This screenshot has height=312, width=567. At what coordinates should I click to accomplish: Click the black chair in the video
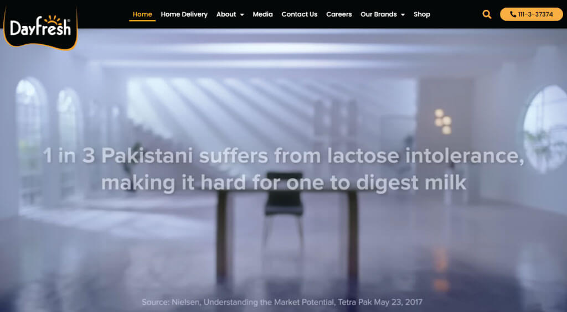pyautogui.click(x=284, y=202)
